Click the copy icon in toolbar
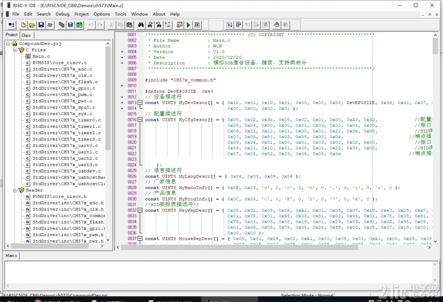The width and height of the screenshot is (443, 302). (x=121, y=25)
